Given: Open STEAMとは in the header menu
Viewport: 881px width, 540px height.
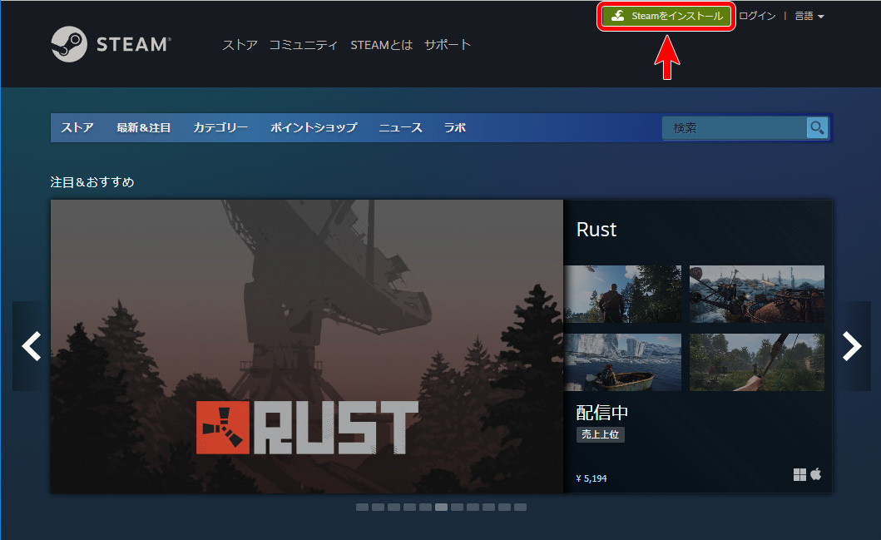Looking at the screenshot, I should click(x=382, y=45).
